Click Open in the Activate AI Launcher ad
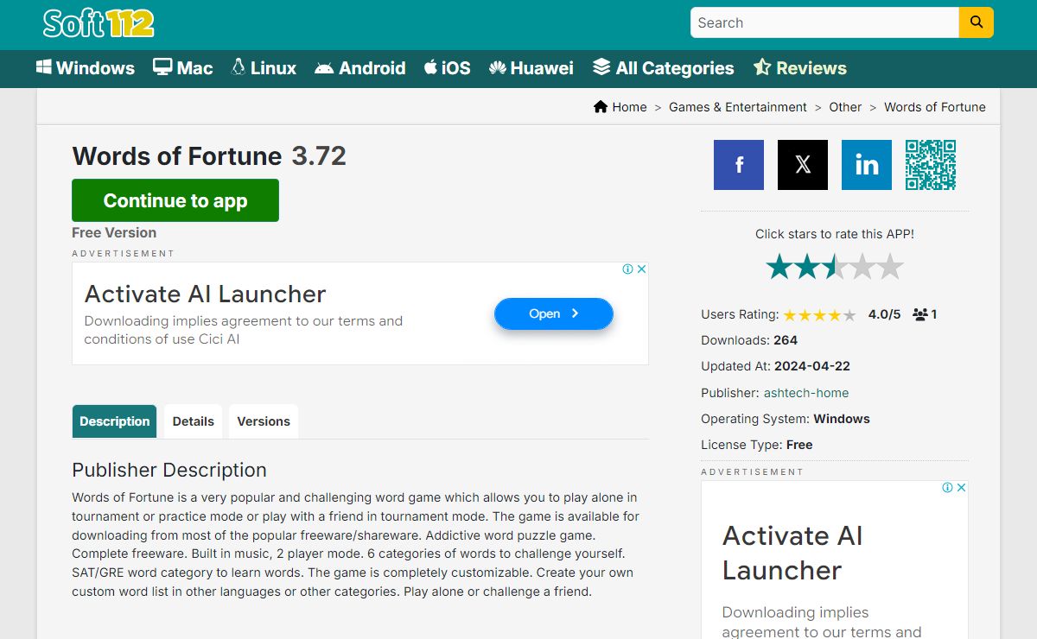1037x639 pixels. (x=554, y=313)
